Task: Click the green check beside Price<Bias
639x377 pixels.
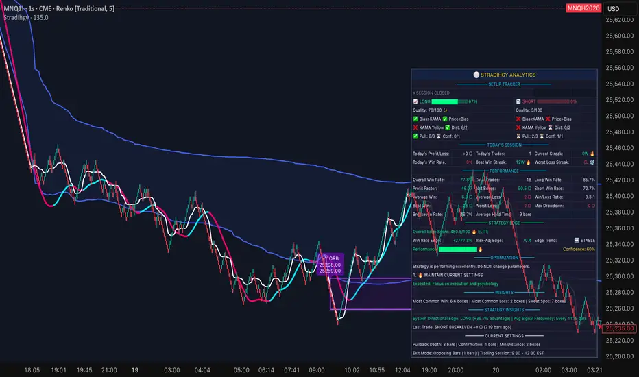Action: point(444,119)
